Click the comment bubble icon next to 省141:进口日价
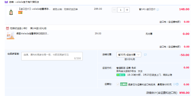This screenshot has height=96, width=193. (x=158, y=10)
